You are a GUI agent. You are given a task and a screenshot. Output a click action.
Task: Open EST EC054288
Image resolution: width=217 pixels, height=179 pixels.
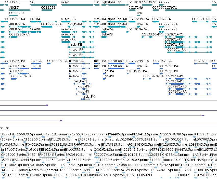(145, 175)
